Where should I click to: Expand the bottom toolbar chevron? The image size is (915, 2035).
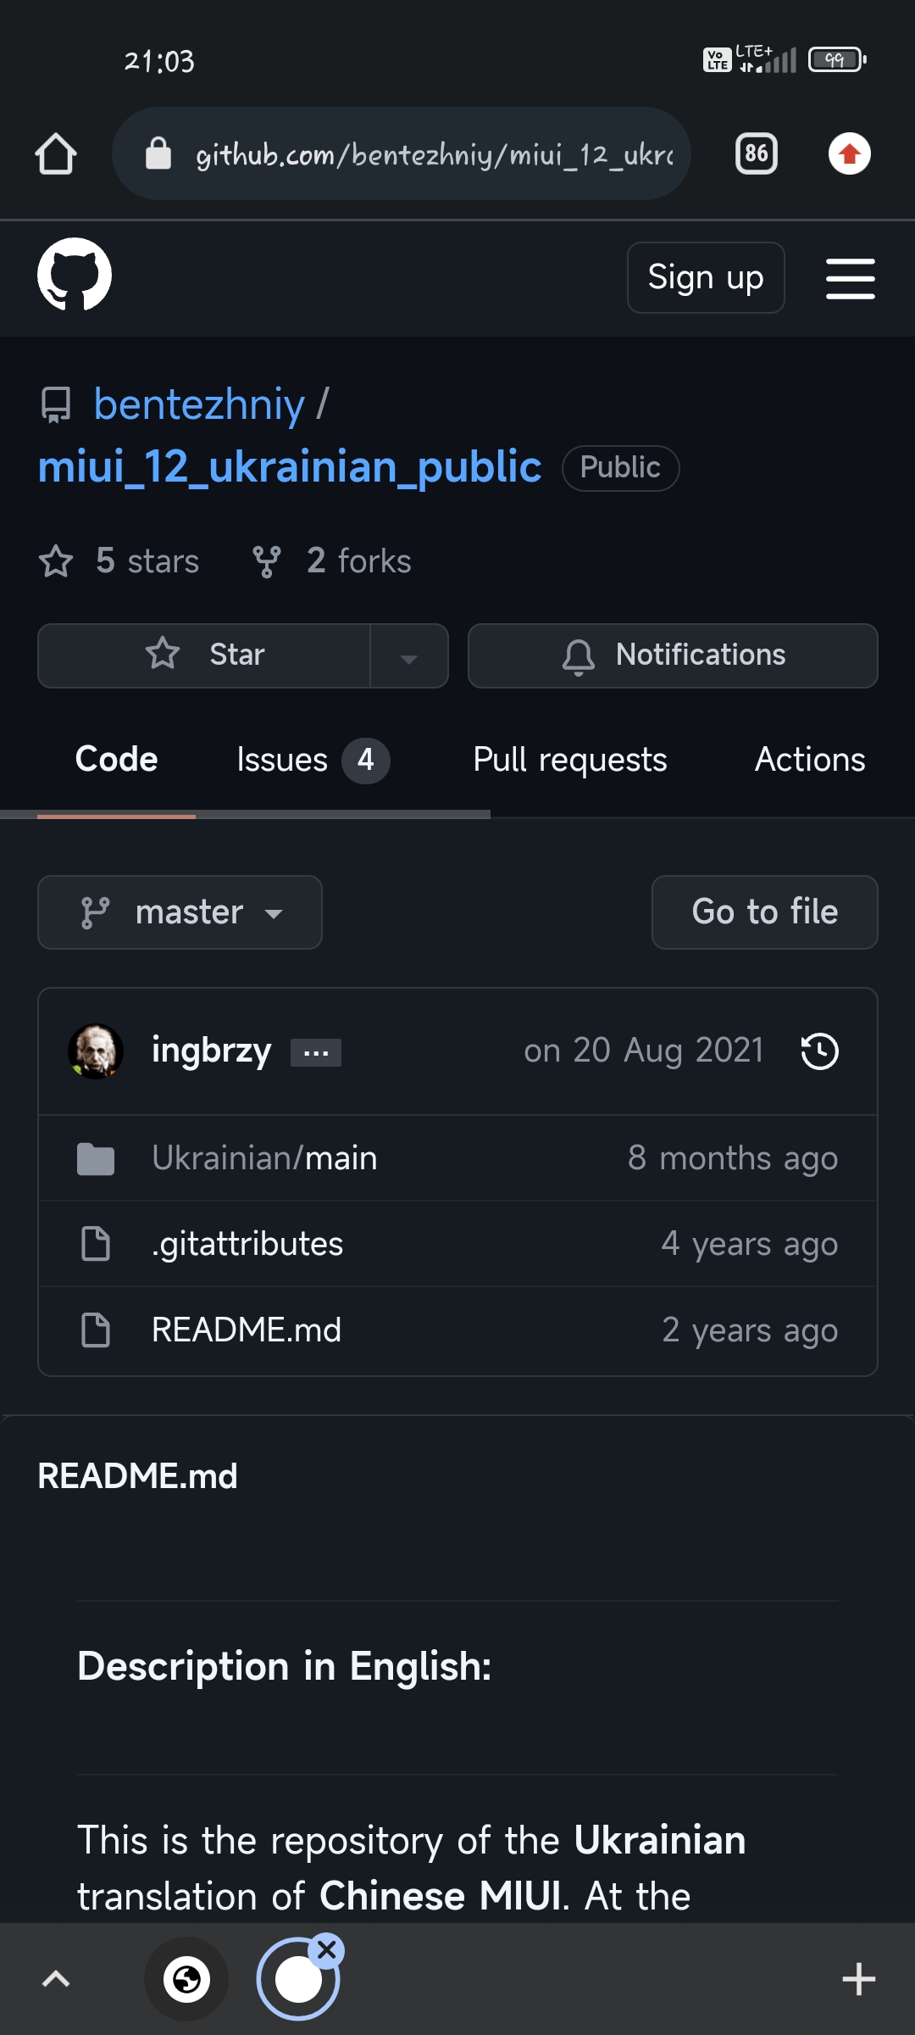56,1979
